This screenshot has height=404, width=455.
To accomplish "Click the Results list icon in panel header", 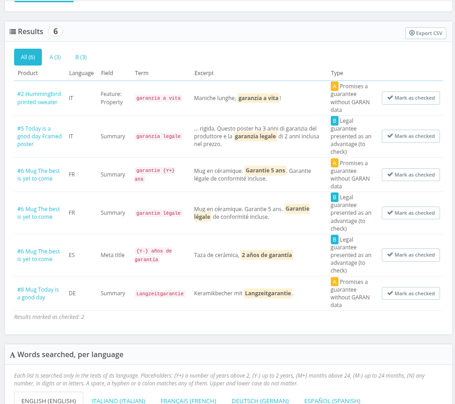I will click(x=13, y=32).
